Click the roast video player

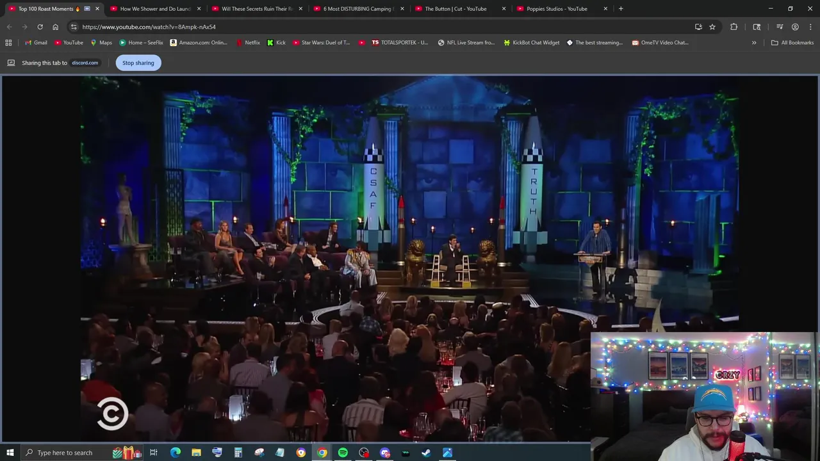coord(410,258)
